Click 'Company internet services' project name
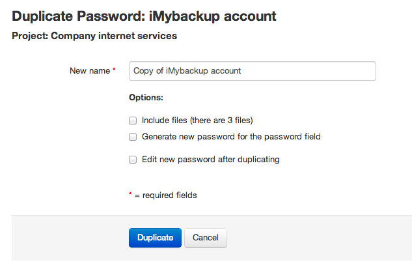 pos(114,36)
